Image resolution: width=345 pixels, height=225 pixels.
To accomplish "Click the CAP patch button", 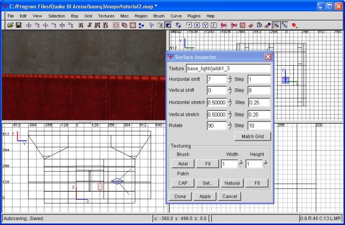I will (x=183, y=183).
